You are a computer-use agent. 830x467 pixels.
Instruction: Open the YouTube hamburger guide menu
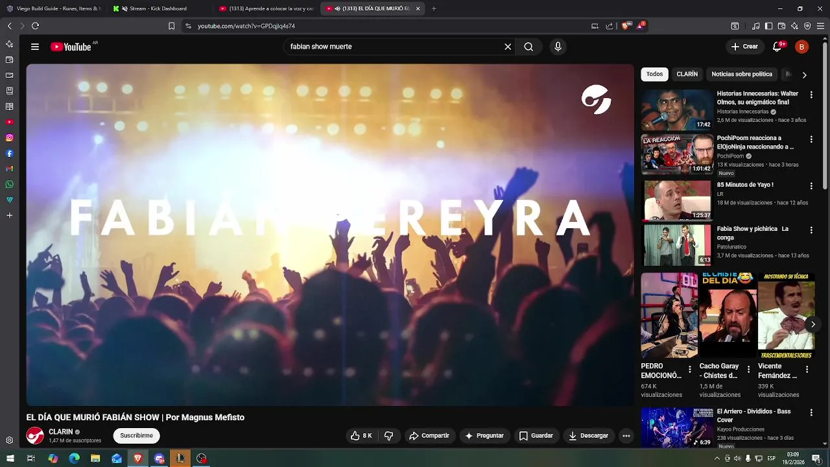tap(35, 47)
